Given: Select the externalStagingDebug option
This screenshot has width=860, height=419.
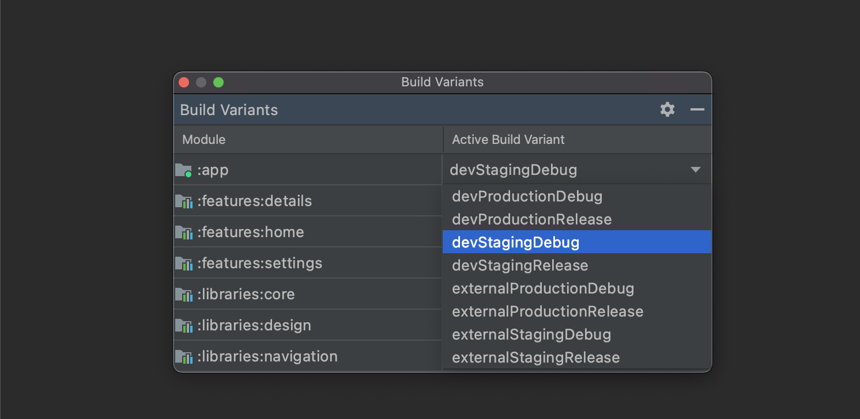Looking at the screenshot, I should 531,334.
